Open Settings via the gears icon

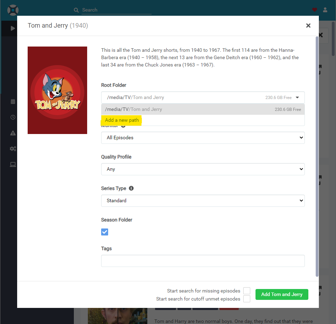point(13,149)
